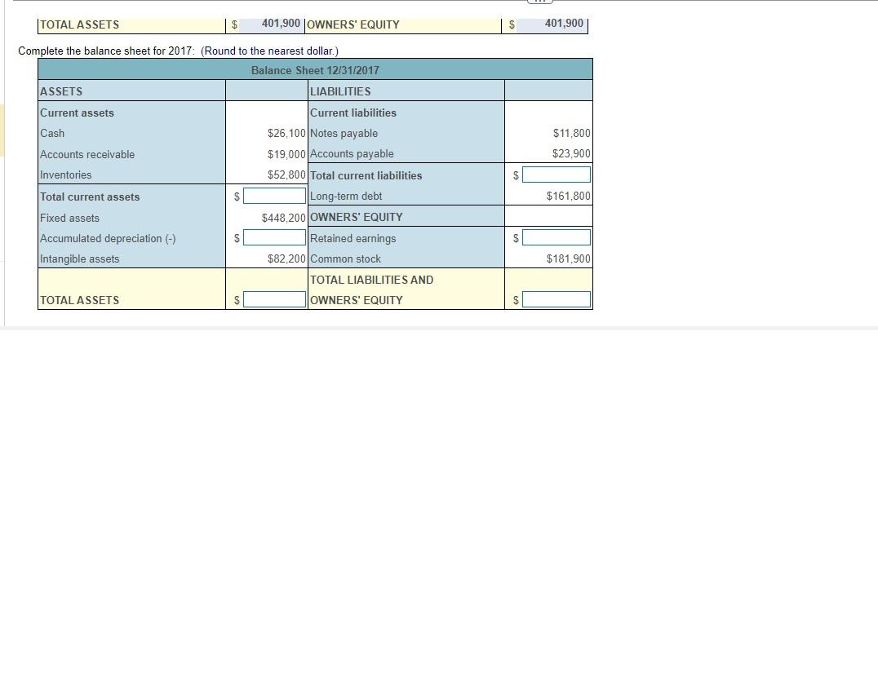
Task: Click the Total Liabilities and Owners' Equity input field
Action: pyautogui.click(x=557, y=299)
